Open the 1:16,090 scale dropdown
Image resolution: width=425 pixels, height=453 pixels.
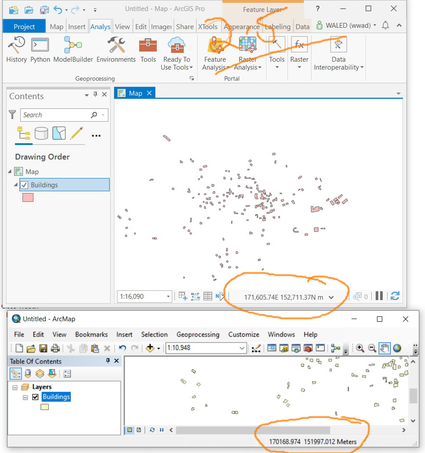point(168,297)
